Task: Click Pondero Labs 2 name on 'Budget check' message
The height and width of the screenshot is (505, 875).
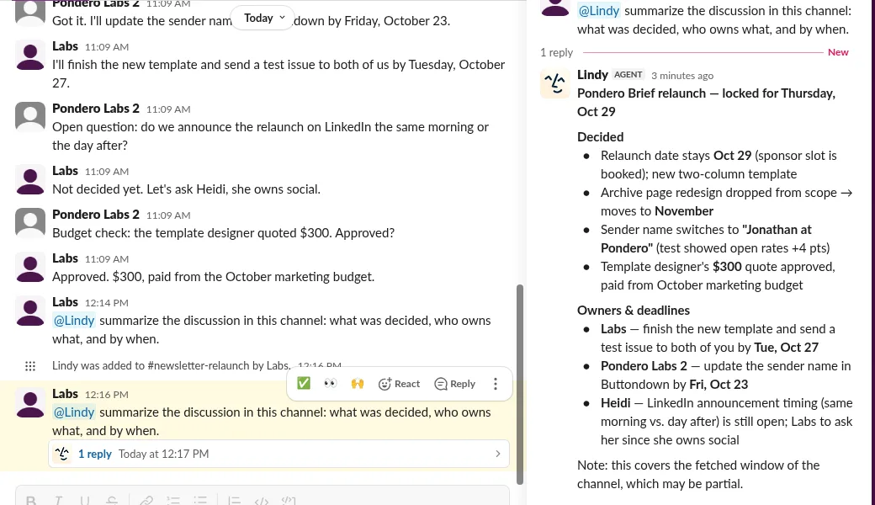Action: click(96, 215)
